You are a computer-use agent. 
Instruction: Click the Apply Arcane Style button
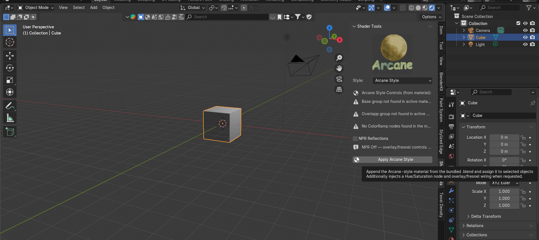tap(392, 160)
